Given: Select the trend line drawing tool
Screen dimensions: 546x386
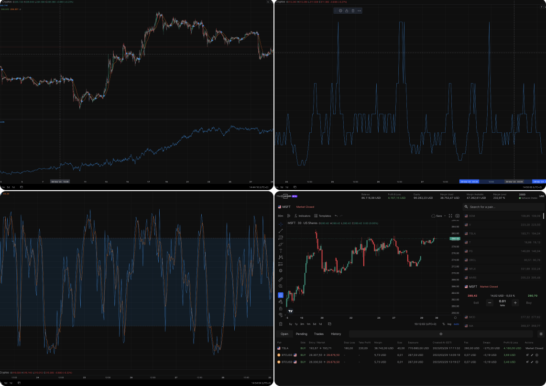Looking at the screenshot, I should point(281,231).
